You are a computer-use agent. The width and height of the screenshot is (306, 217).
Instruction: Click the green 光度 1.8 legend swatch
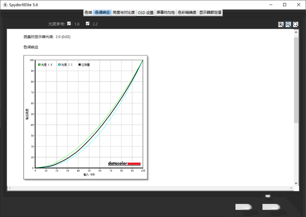click(x=39, y=65)
